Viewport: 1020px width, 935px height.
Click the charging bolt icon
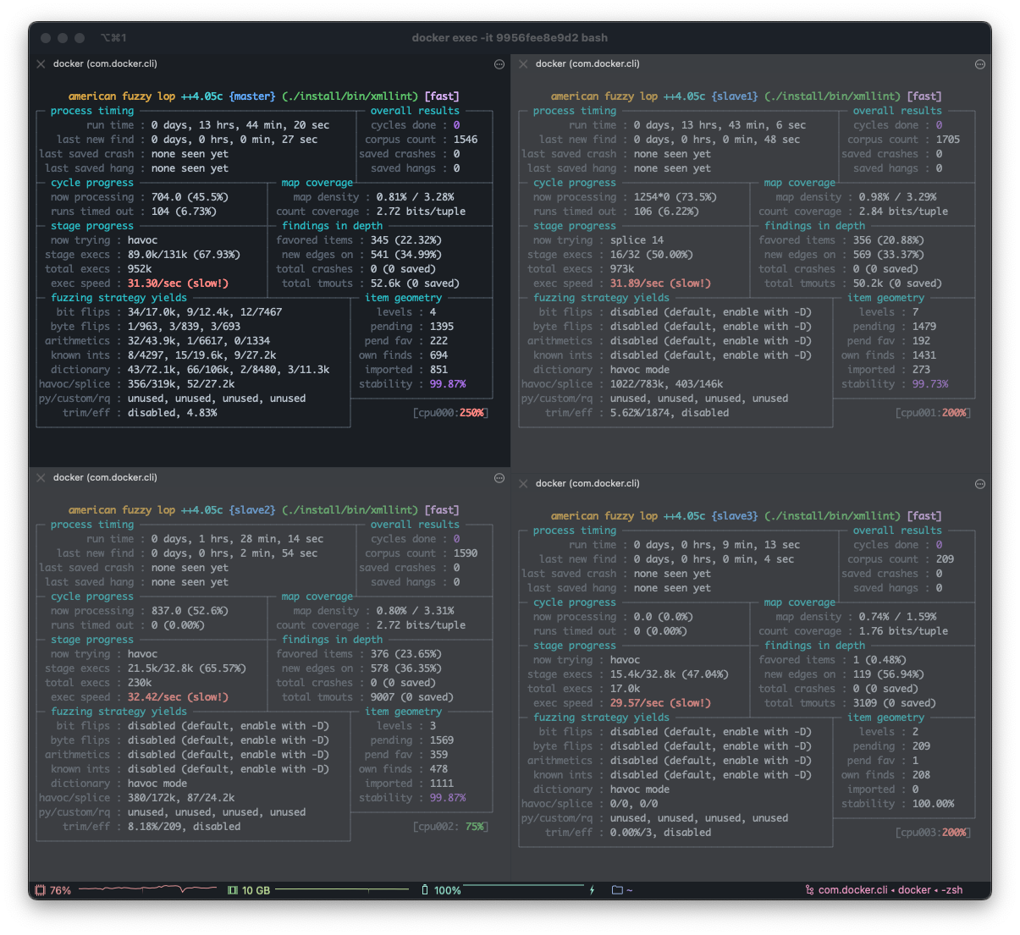coord(592,890)
